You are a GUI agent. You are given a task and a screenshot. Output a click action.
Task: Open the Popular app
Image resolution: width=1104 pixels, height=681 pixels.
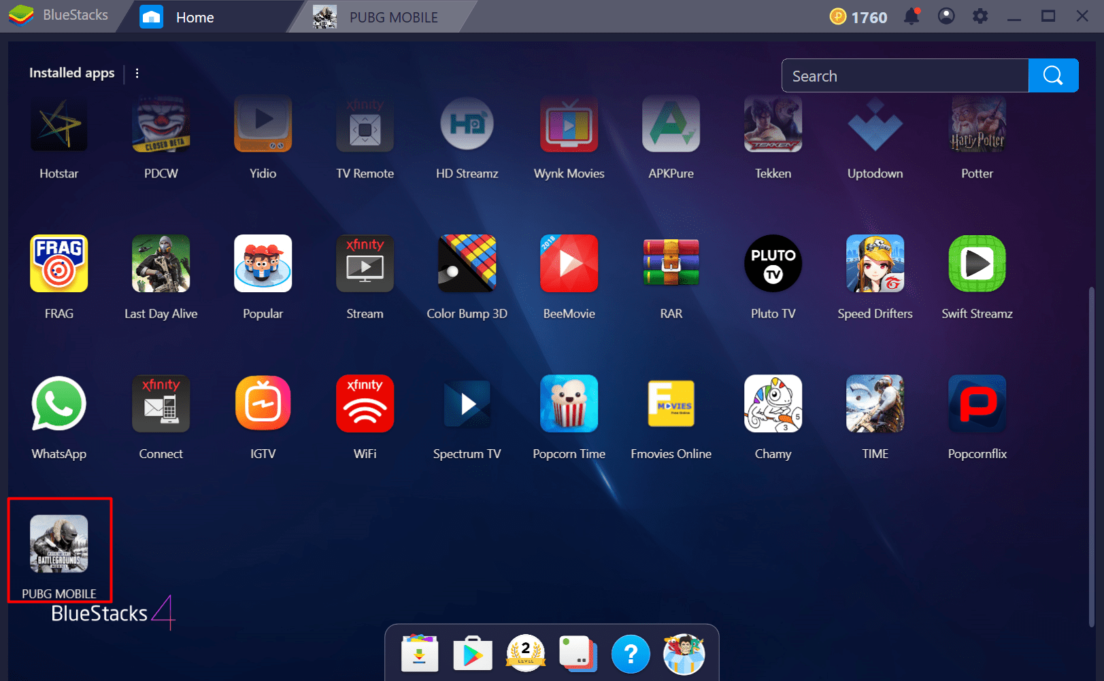point(263,264)
